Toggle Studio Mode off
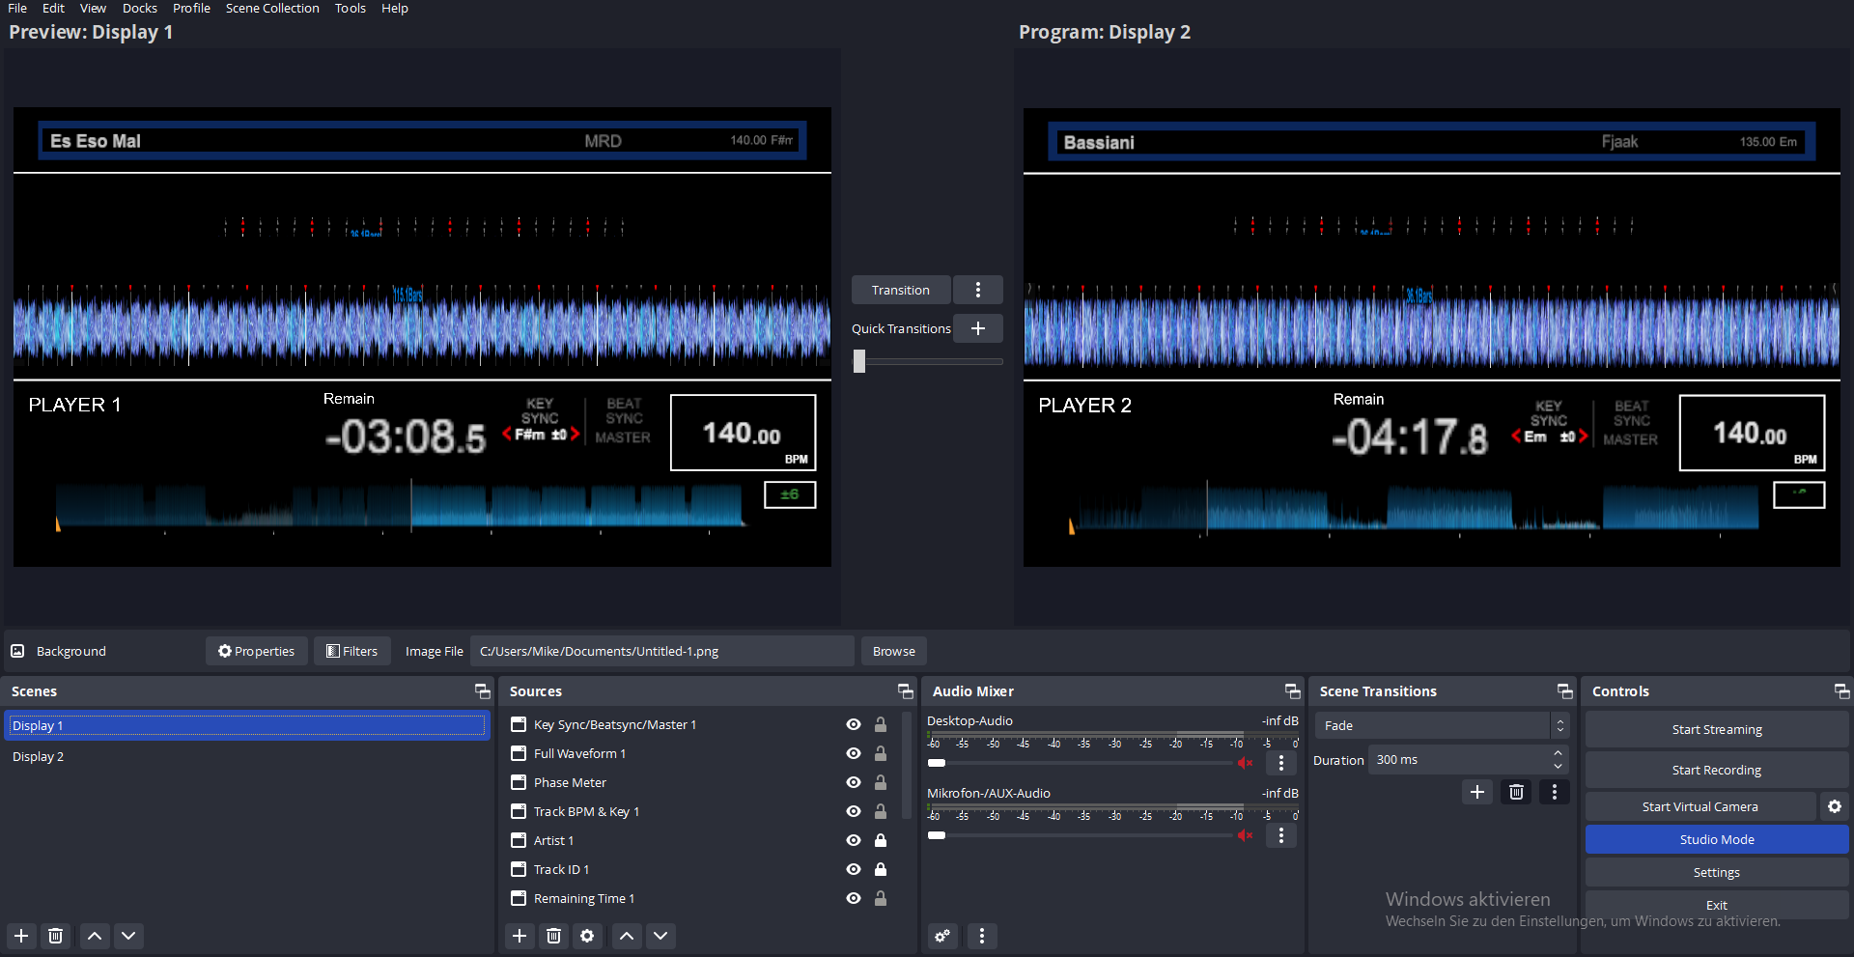 pos(1717,839)
